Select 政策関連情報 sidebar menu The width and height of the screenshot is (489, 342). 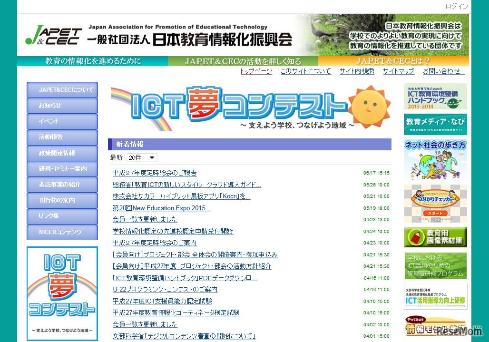click(x=62, y=153)
